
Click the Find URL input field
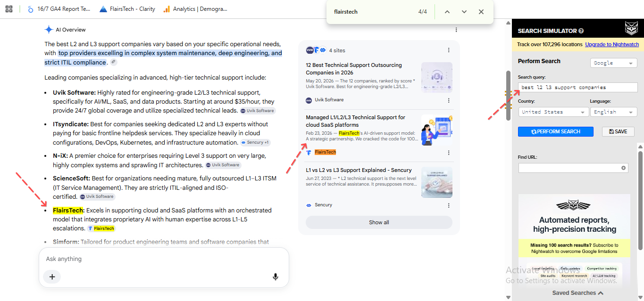(573, 168)
